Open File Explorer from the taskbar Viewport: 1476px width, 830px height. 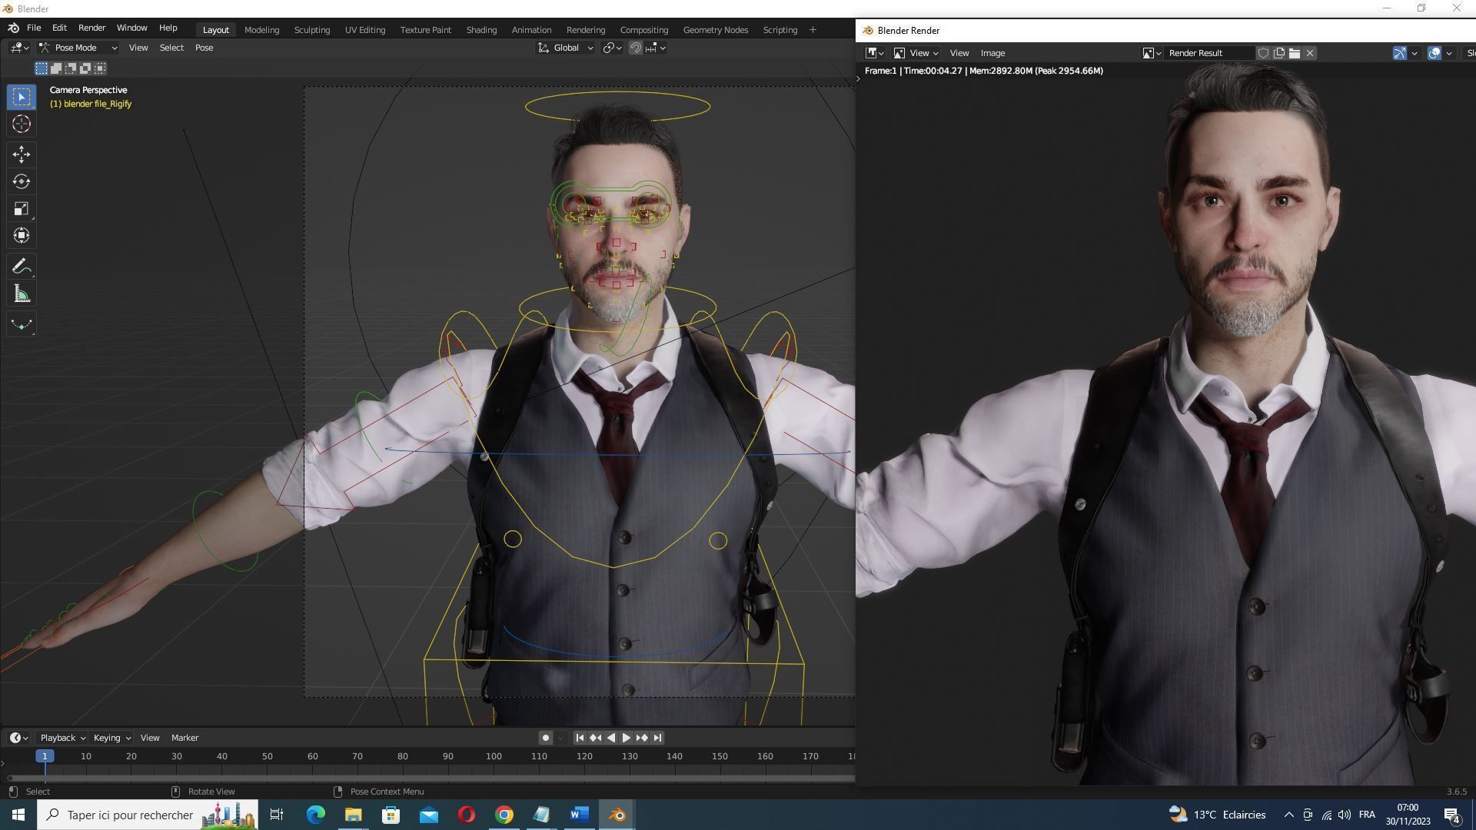click(x=353, y=815)
